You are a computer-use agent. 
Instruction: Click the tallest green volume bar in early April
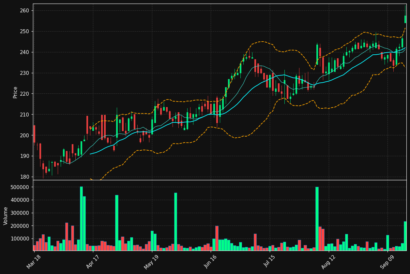[81, 218]
